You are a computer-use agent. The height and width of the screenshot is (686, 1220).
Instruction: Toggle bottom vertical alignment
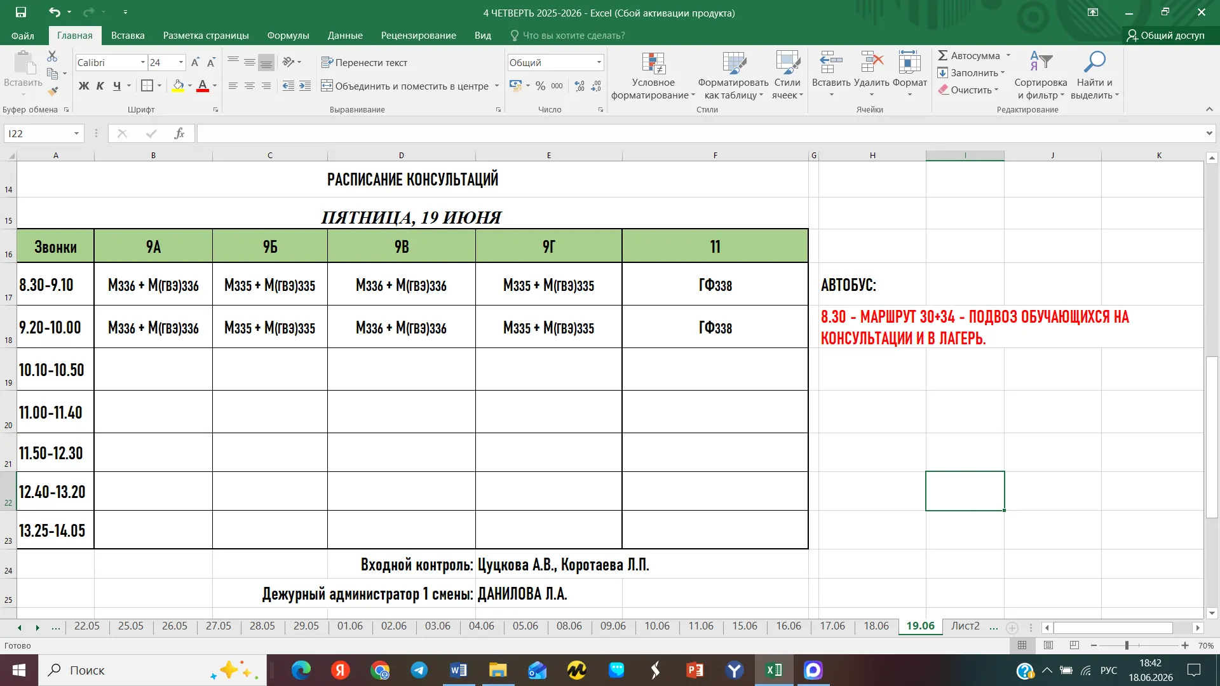[266, 62]
